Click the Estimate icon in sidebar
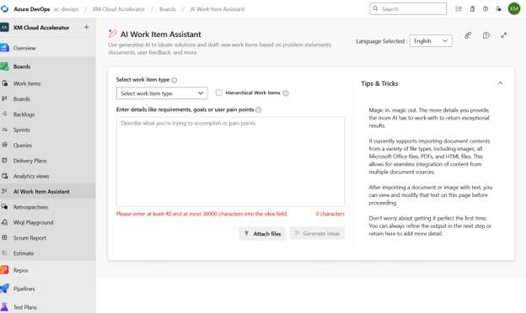Screen dimensions: 526x313 click(5, 253)
